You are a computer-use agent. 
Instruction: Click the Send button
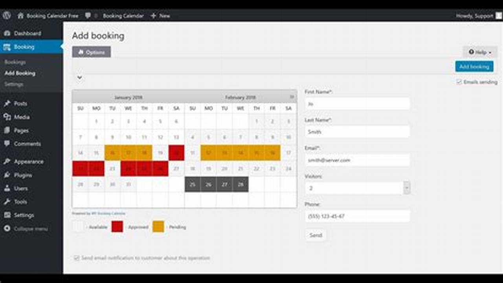(x=315, y=235)
